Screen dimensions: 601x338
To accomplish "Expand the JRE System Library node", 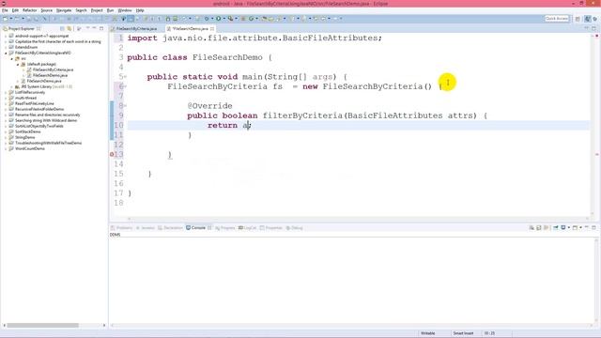I will coord(12,86).
